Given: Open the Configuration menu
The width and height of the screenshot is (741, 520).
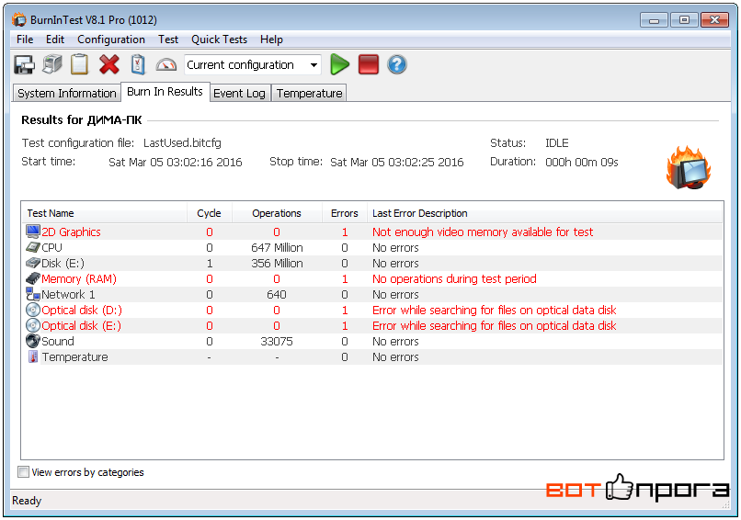Looking at the screenshot, I should pos(111,40).
